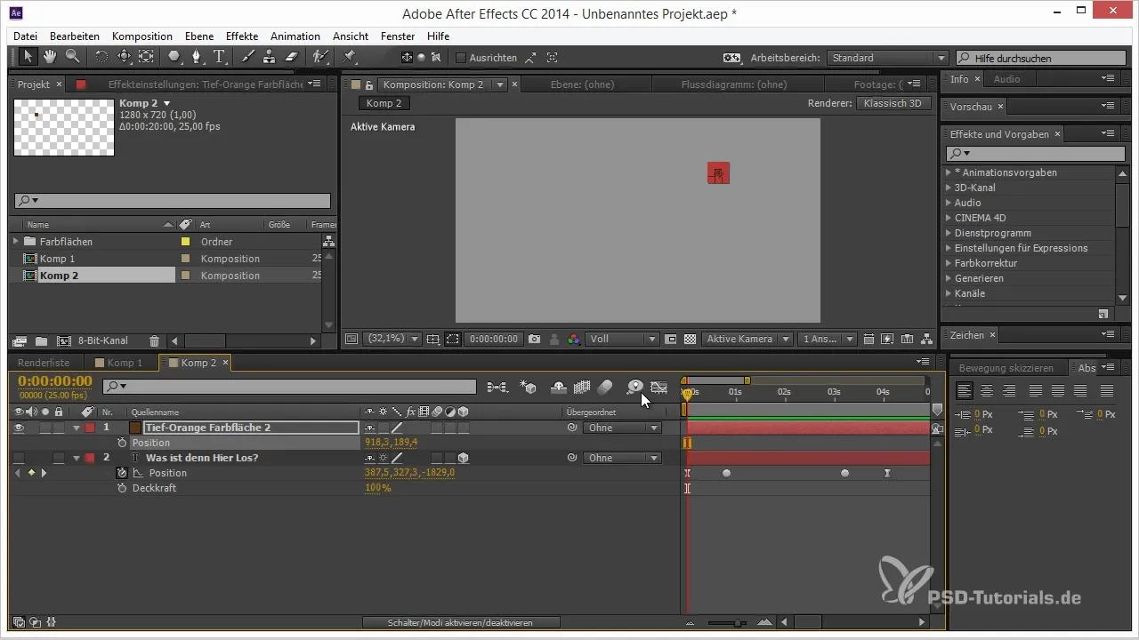1139x640 pixels.
Task: Select the Hand tool
Action: pos(50,57)
